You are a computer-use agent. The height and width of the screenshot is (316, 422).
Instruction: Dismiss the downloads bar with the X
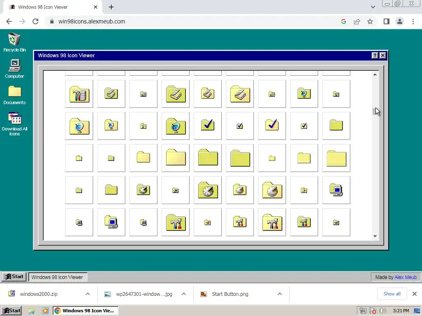[x=415, y=294]
